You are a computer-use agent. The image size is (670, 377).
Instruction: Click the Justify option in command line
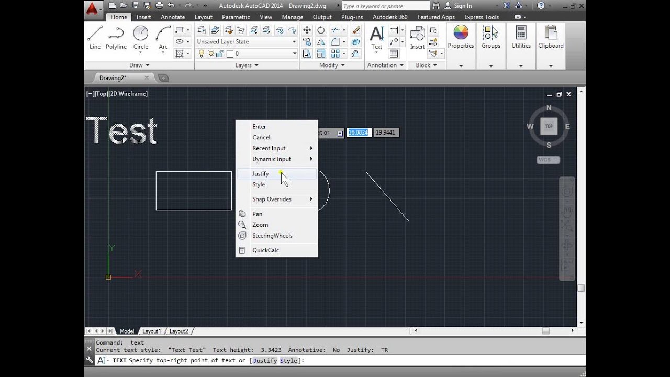[x=264, y=361]
